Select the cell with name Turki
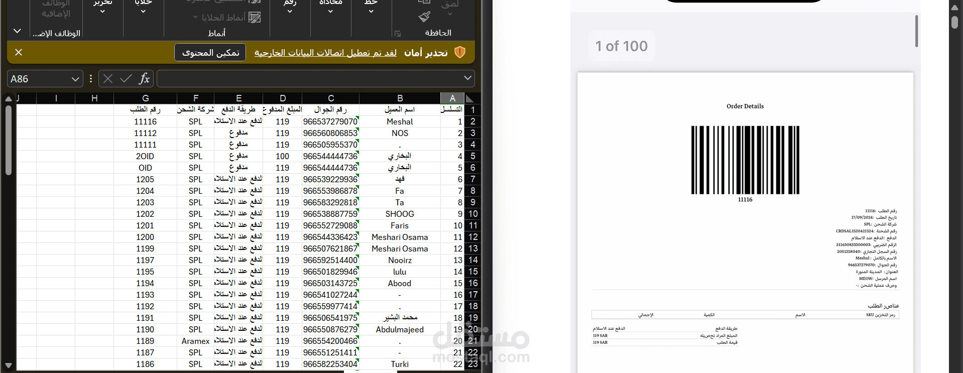The height and width of the screenshot is (373, 963). coord(400,364)
